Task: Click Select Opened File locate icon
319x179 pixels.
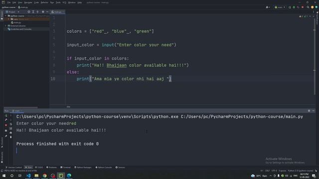Action: coord(29,12)
